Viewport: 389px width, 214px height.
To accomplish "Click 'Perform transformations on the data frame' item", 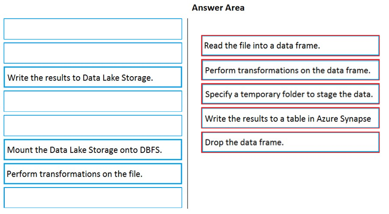I will [x=290, y=70].
